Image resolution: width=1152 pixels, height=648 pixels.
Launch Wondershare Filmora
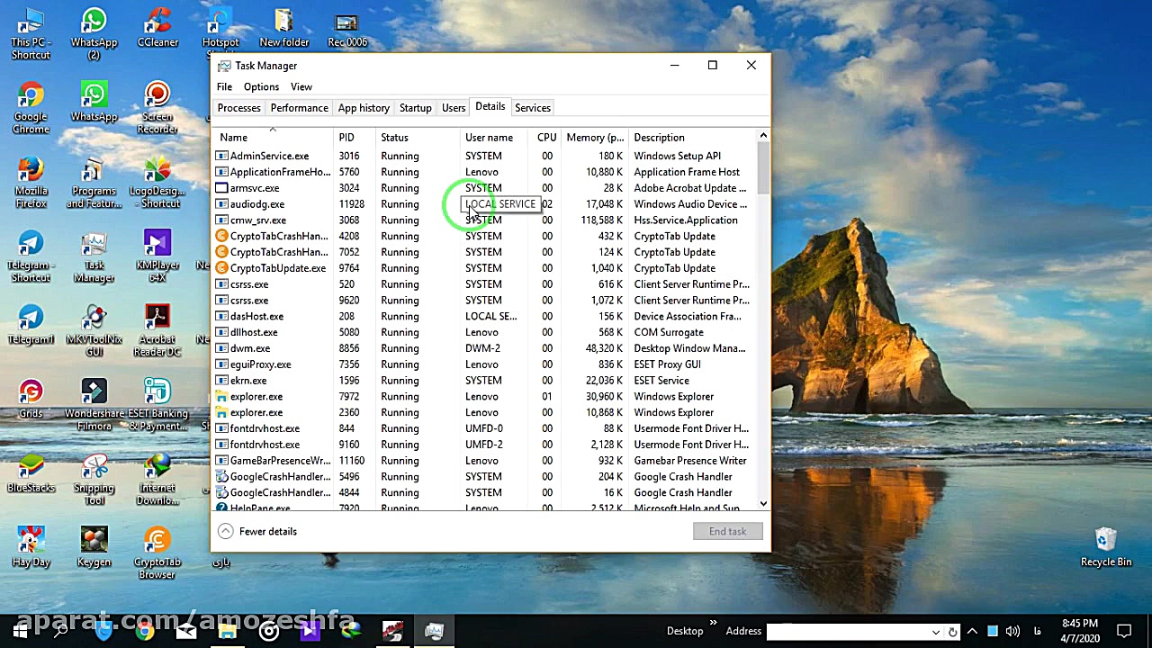[94, 391]
